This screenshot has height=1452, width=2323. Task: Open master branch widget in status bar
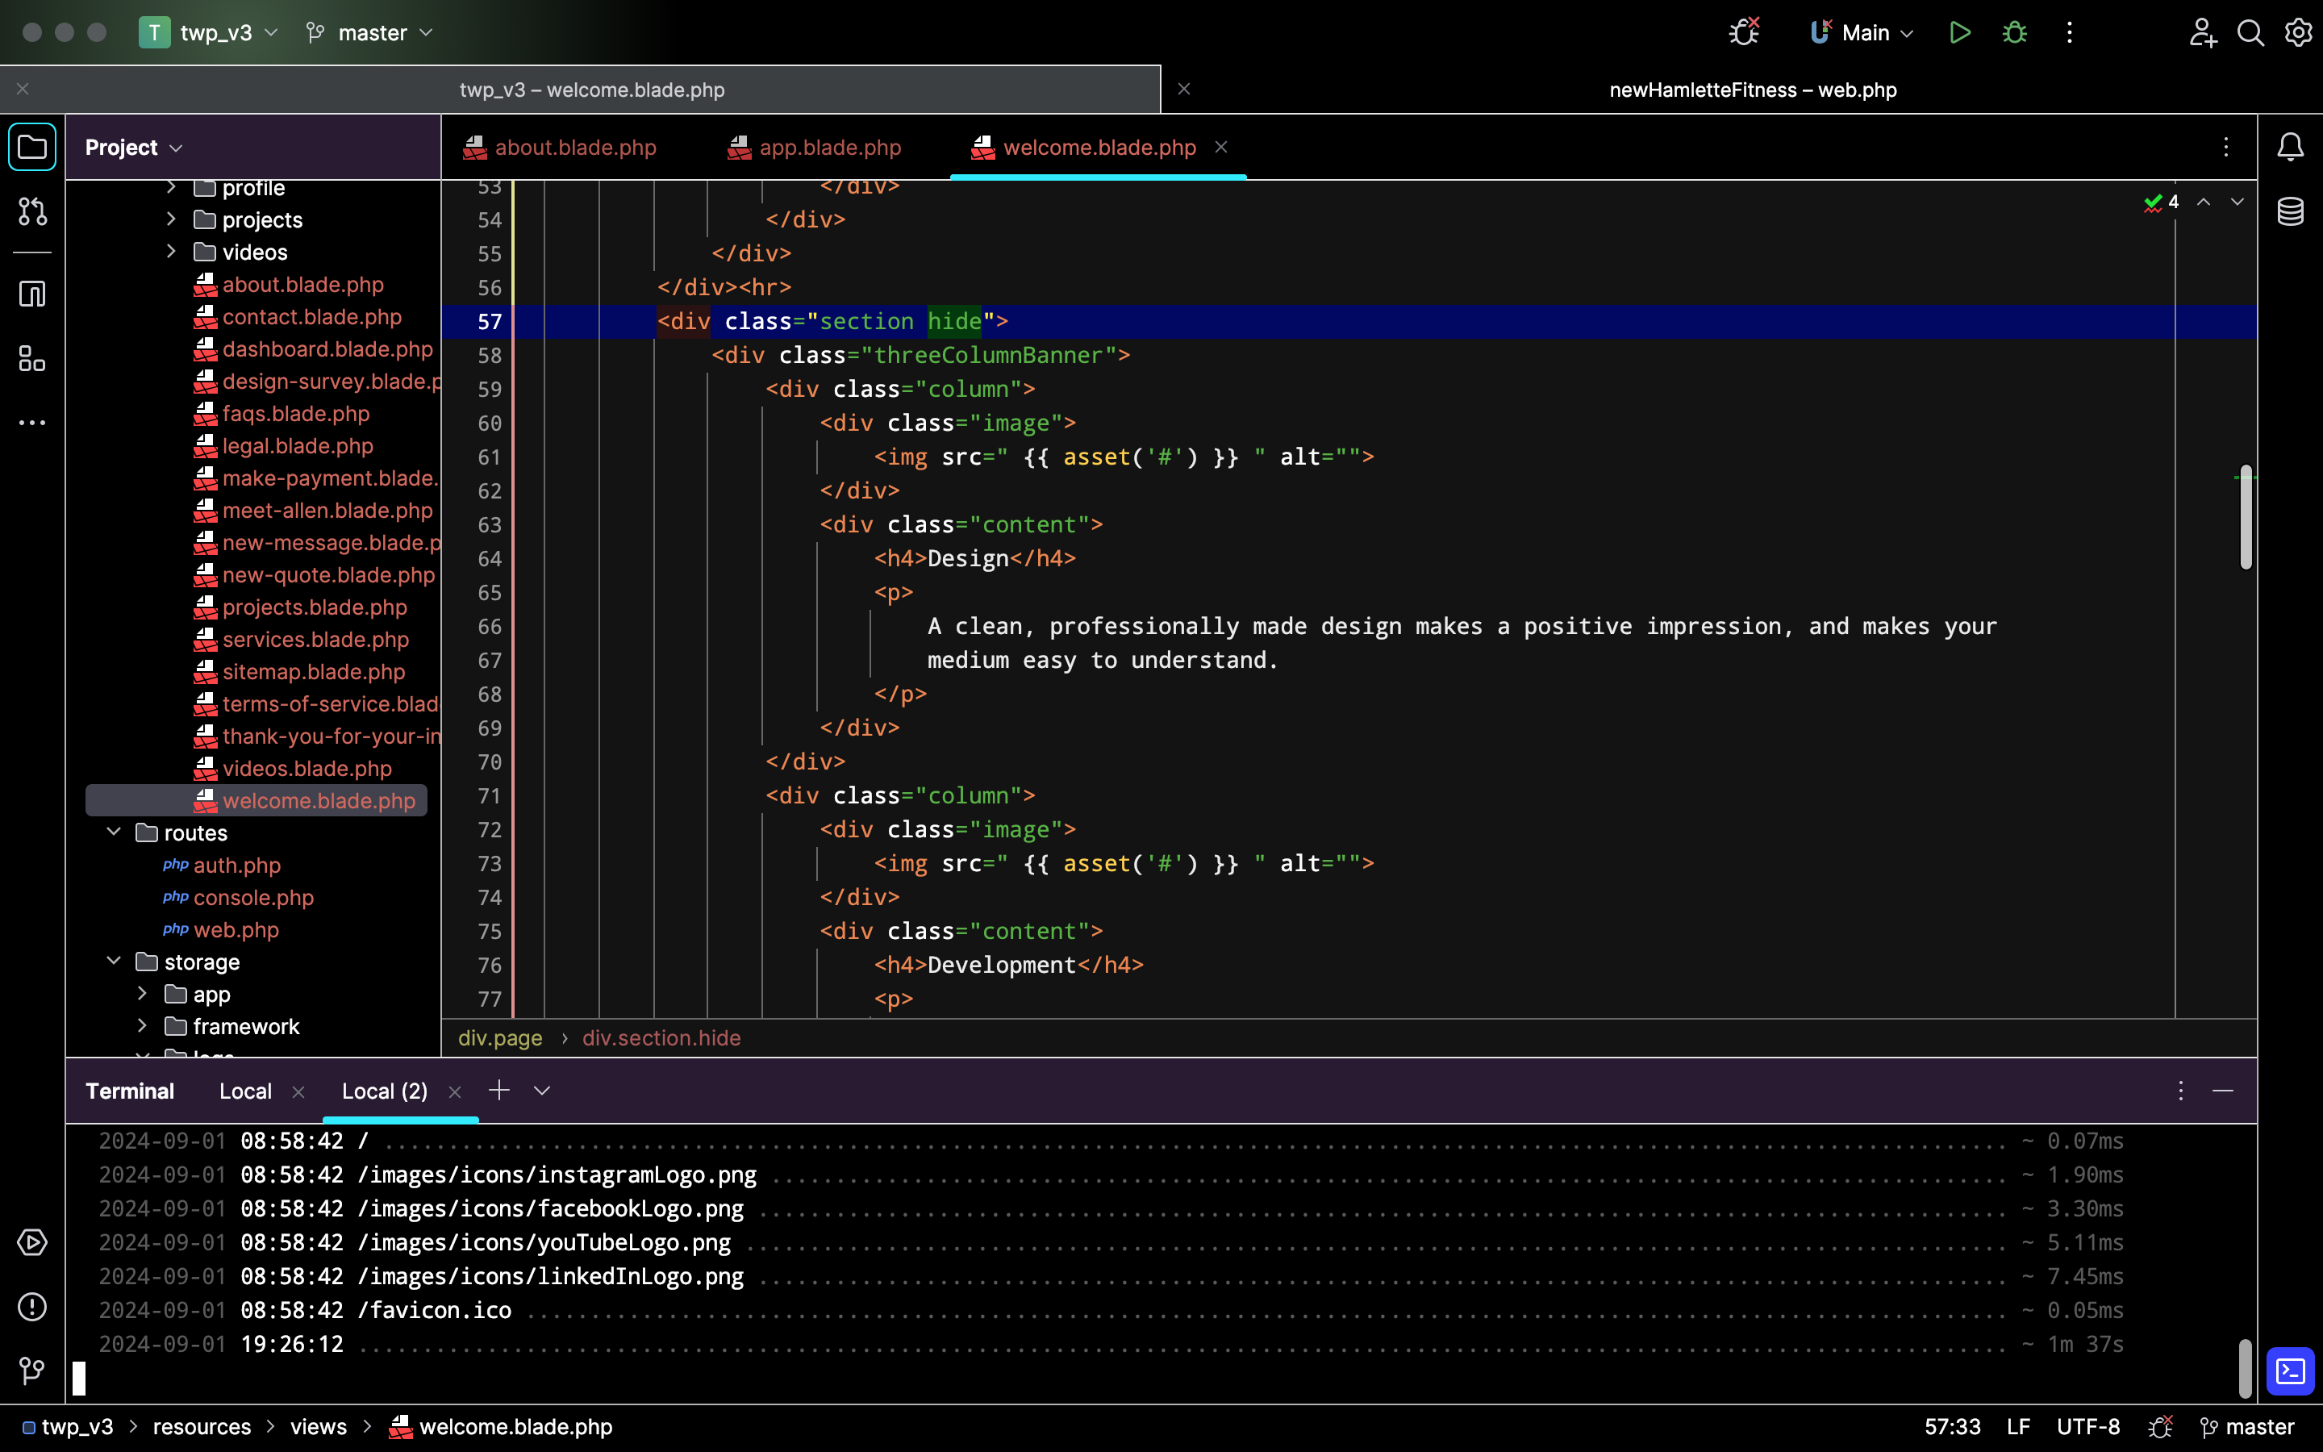[x=2246, y=1427]
